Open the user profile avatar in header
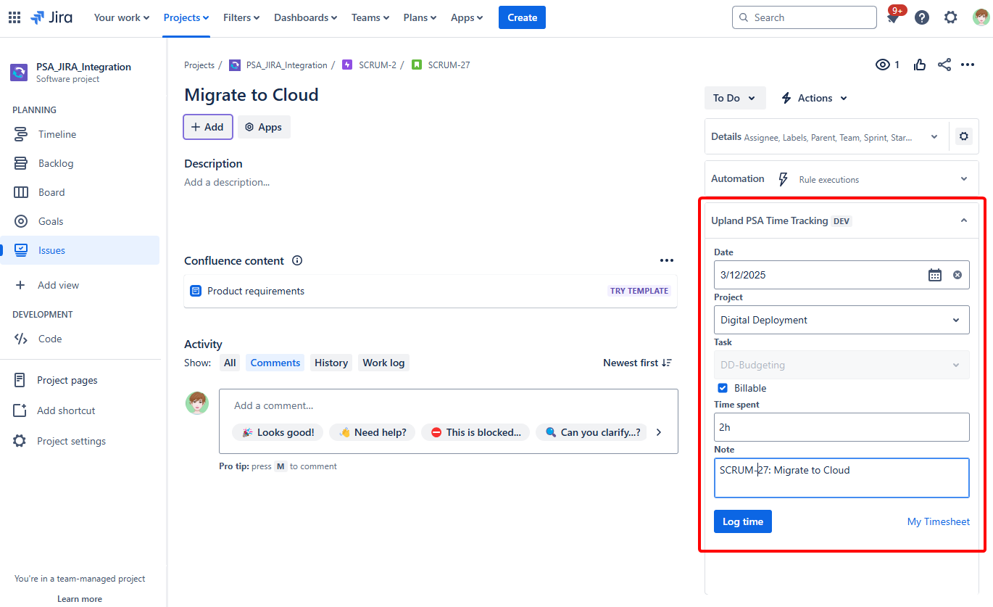The width and height of the screenshot is (993, 607). 981,17
